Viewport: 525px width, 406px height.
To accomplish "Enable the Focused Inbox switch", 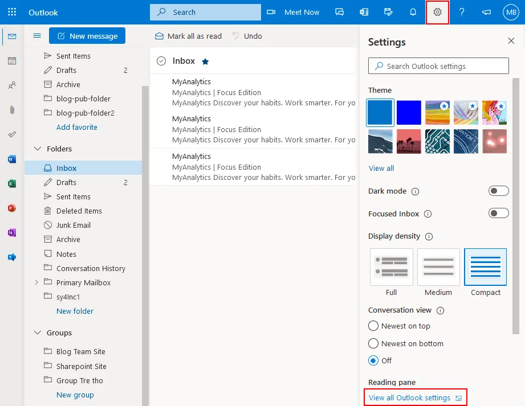I will (x=498, y=214).
